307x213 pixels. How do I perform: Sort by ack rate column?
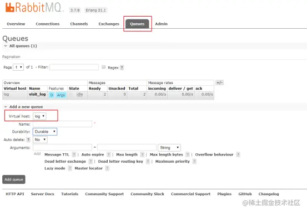click(x=199, y=89)
